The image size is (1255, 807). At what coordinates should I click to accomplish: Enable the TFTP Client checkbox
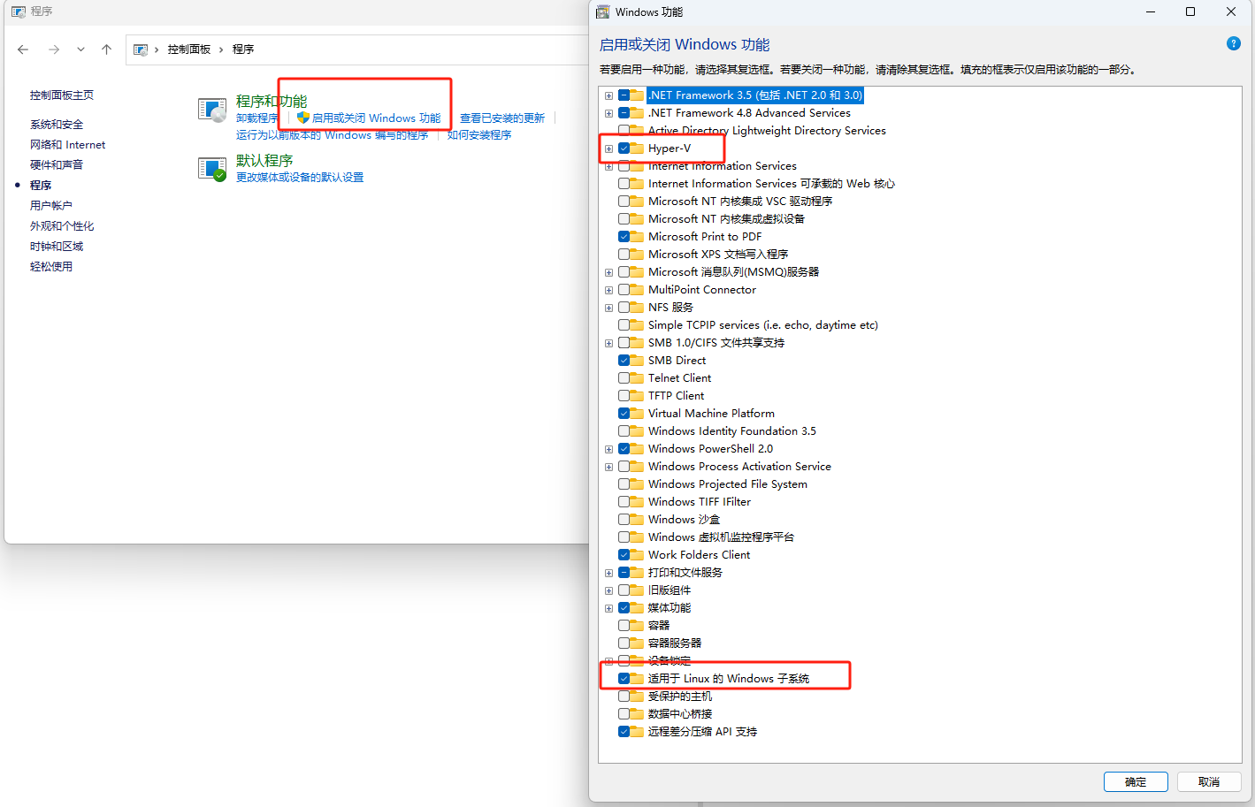point(624,395)
